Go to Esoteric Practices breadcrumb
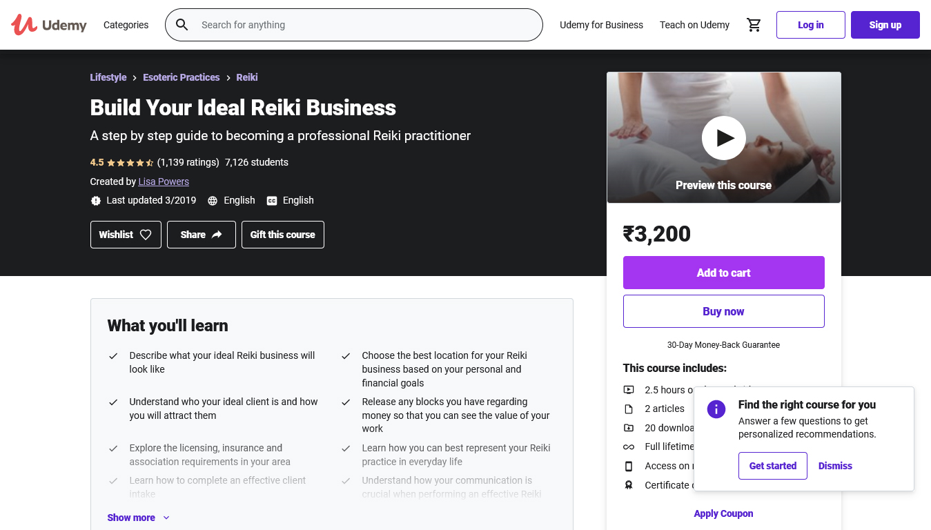Image resolution: width=931 pixels, height=530 pixels. (181, 77)
